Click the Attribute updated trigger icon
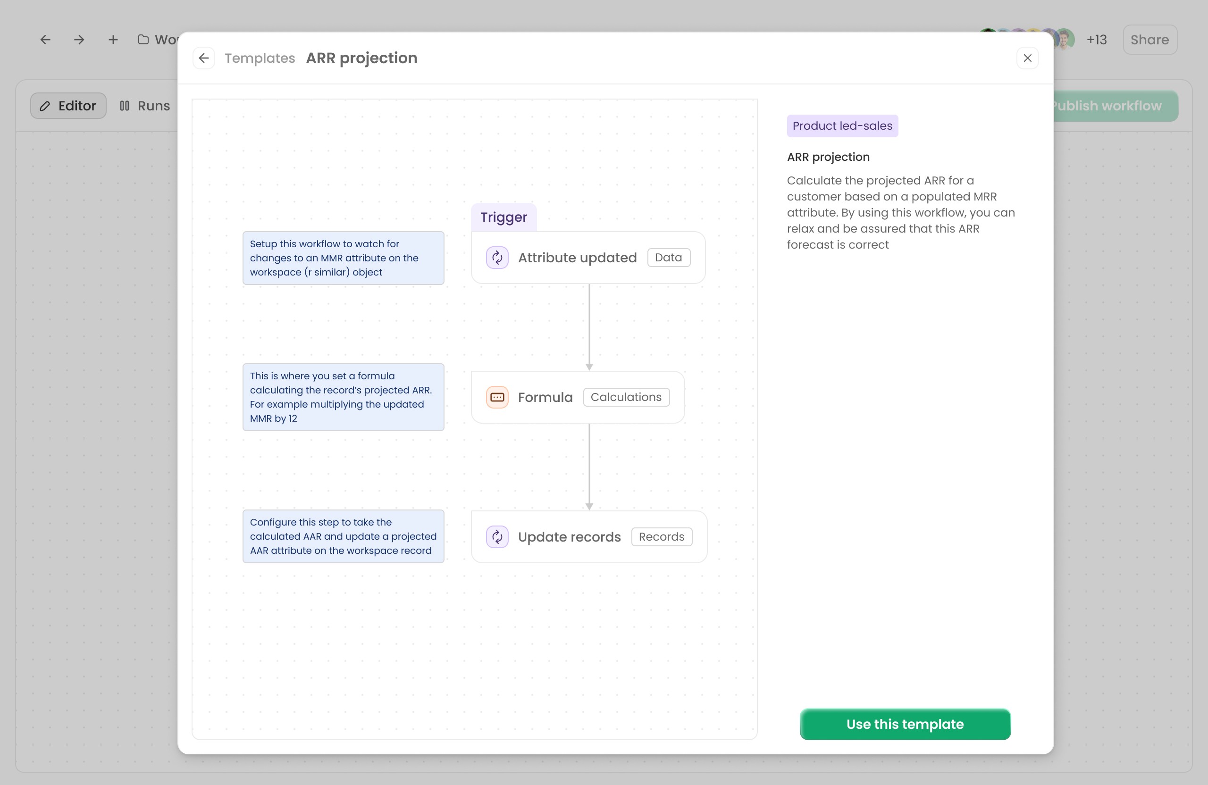 (x=497, y=257)
